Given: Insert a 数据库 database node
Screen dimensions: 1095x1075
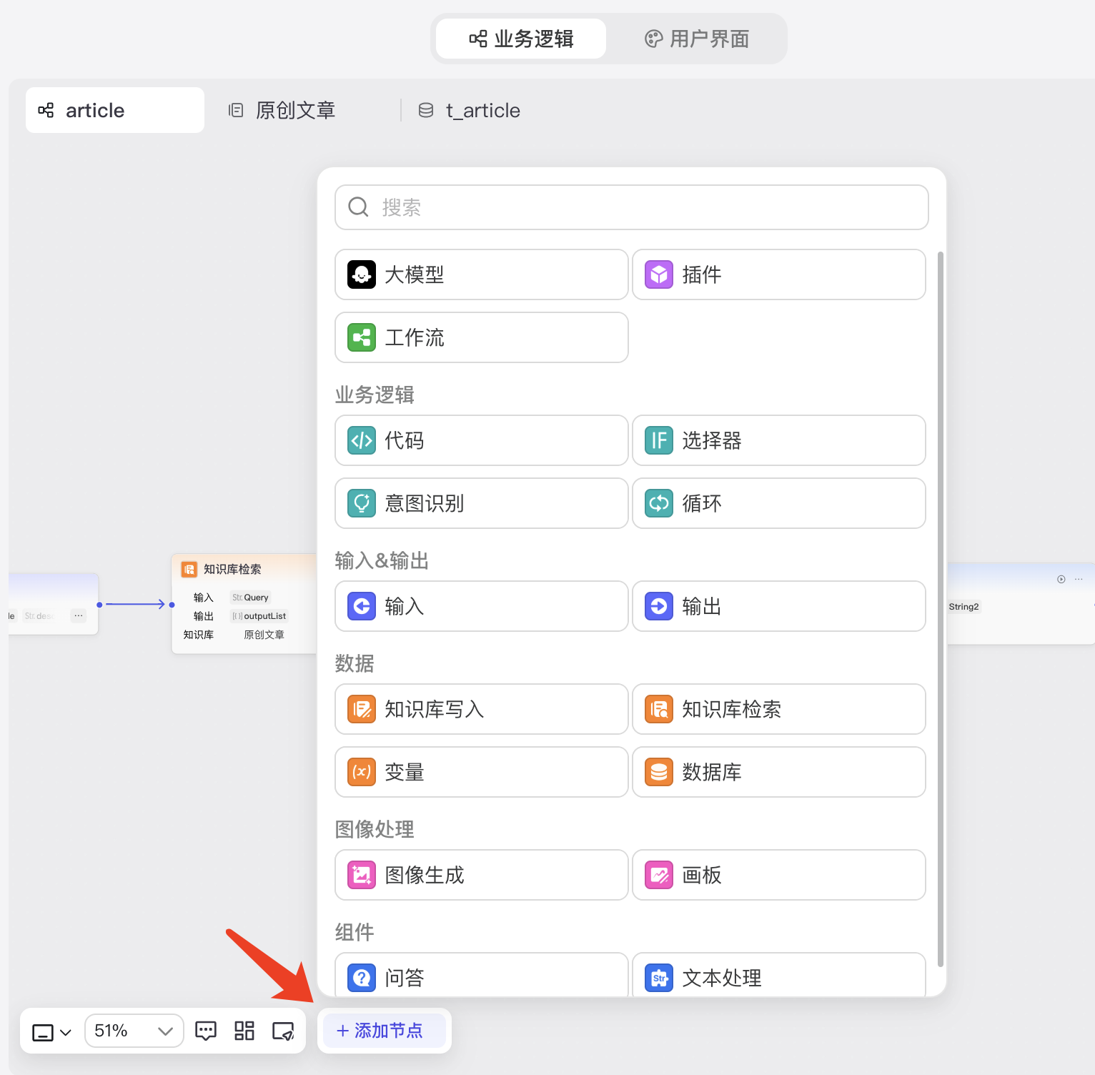Looking at the screenshot, I should pyautogui.click(x=778, y=772).
